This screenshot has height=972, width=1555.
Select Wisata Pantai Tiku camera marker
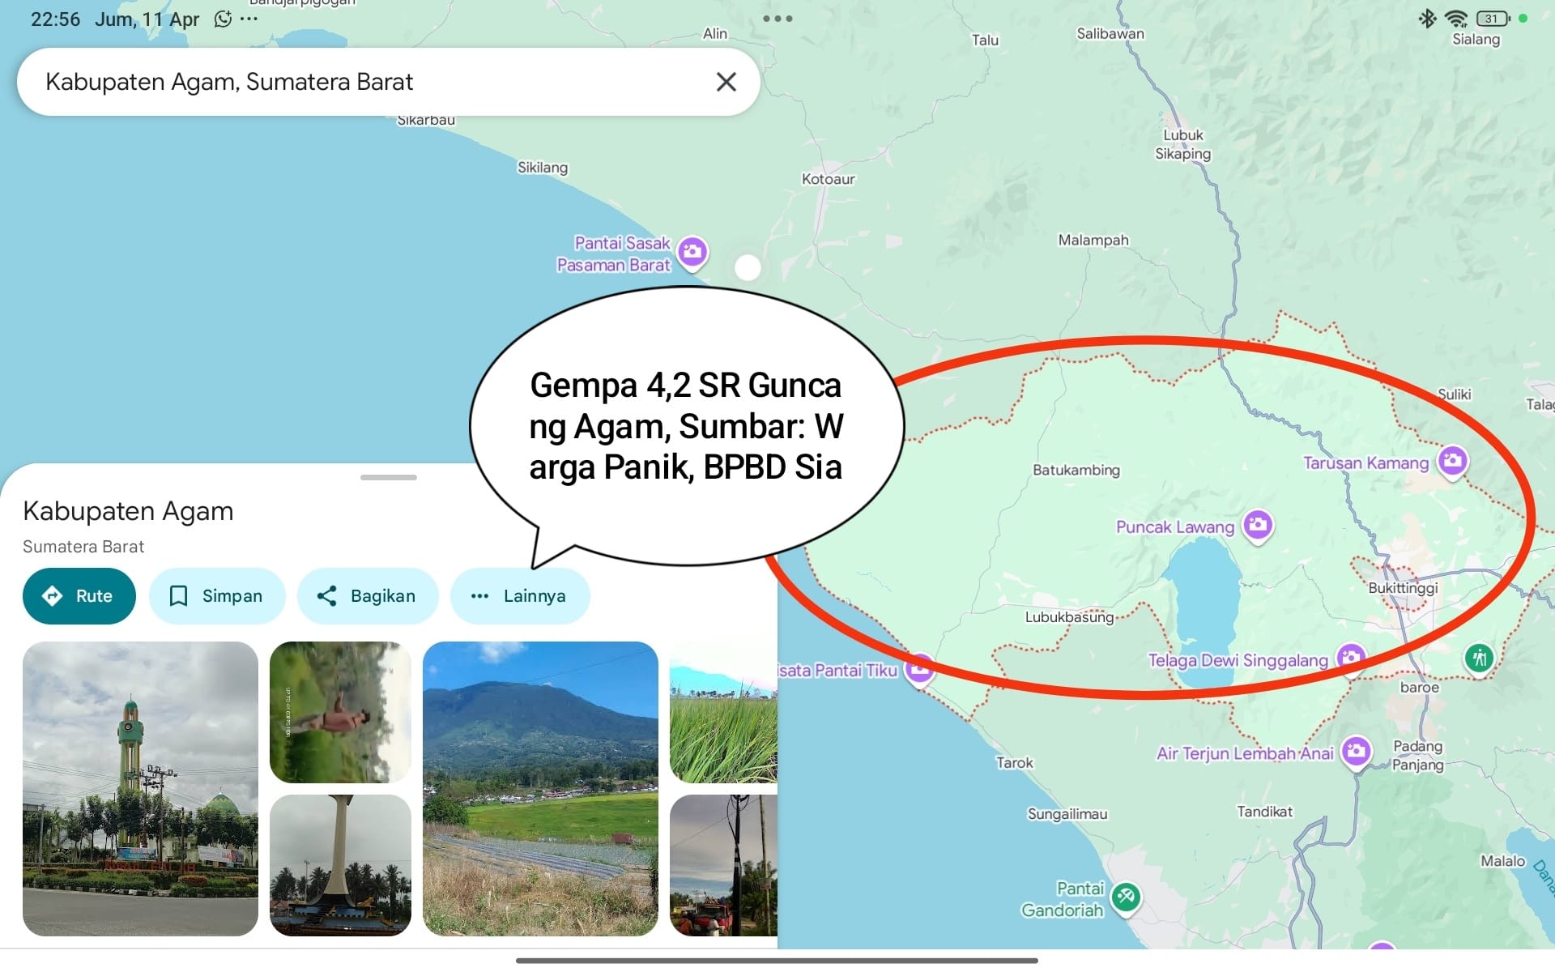click(x=919, y=670)
